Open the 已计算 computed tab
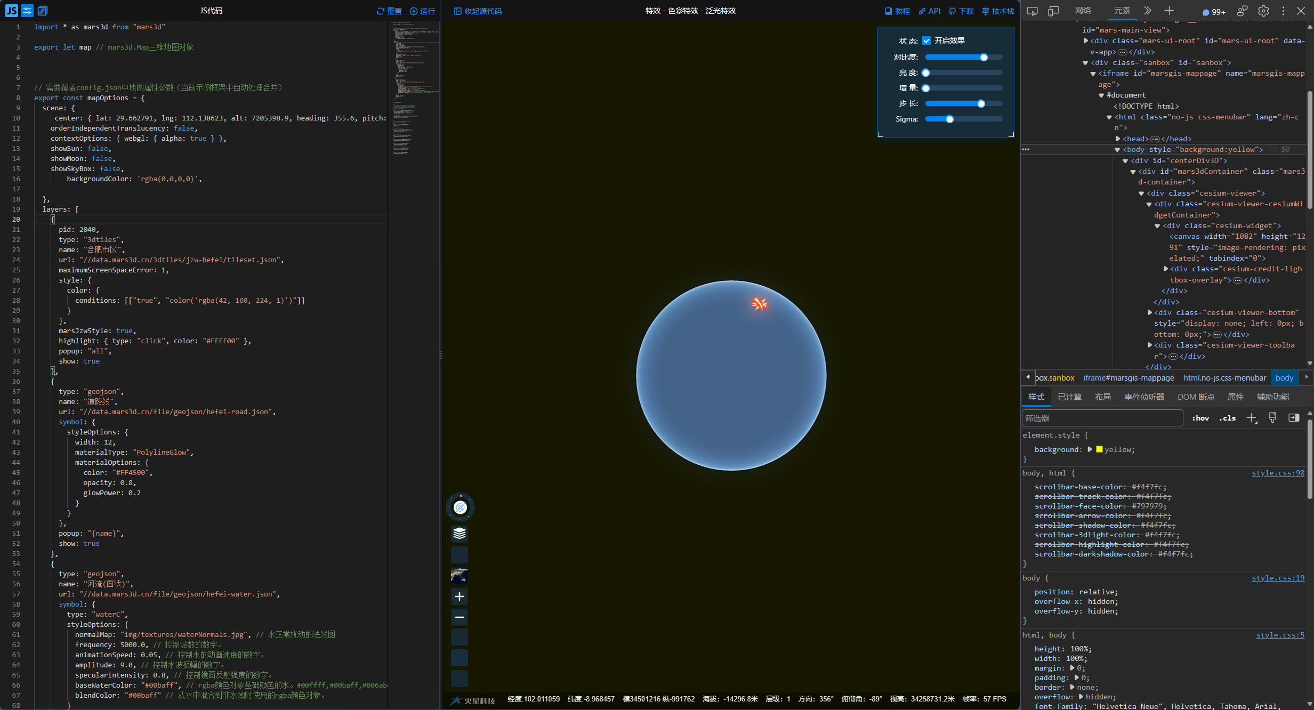 1069,397
